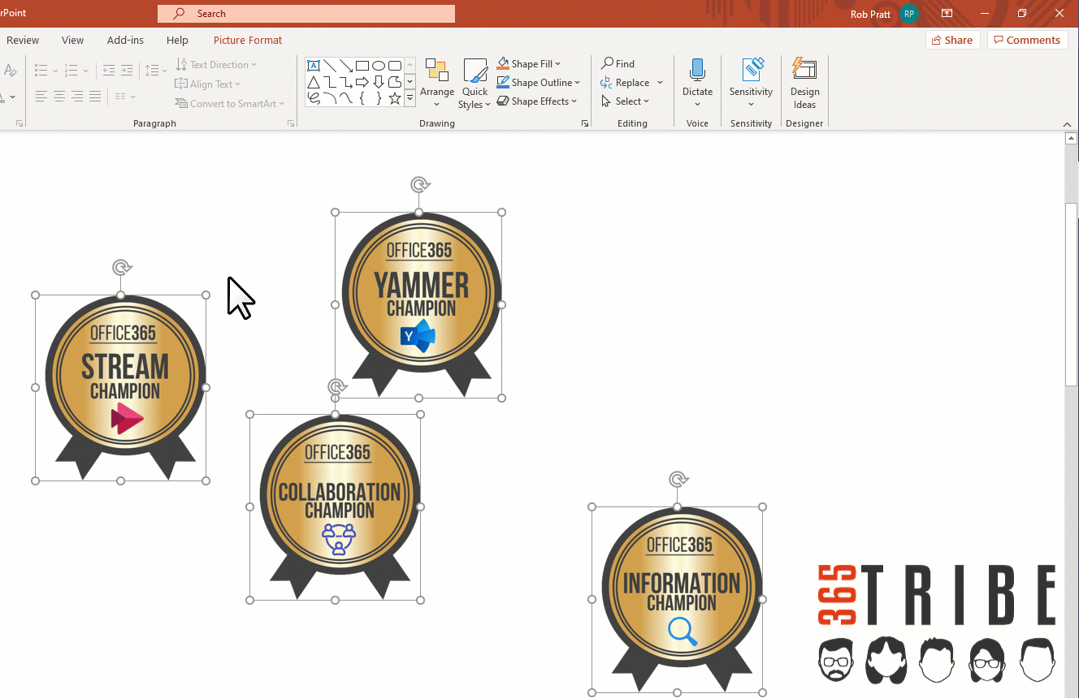
Task: Click the Dictate microphone button
Action: (x=697, y=81)
